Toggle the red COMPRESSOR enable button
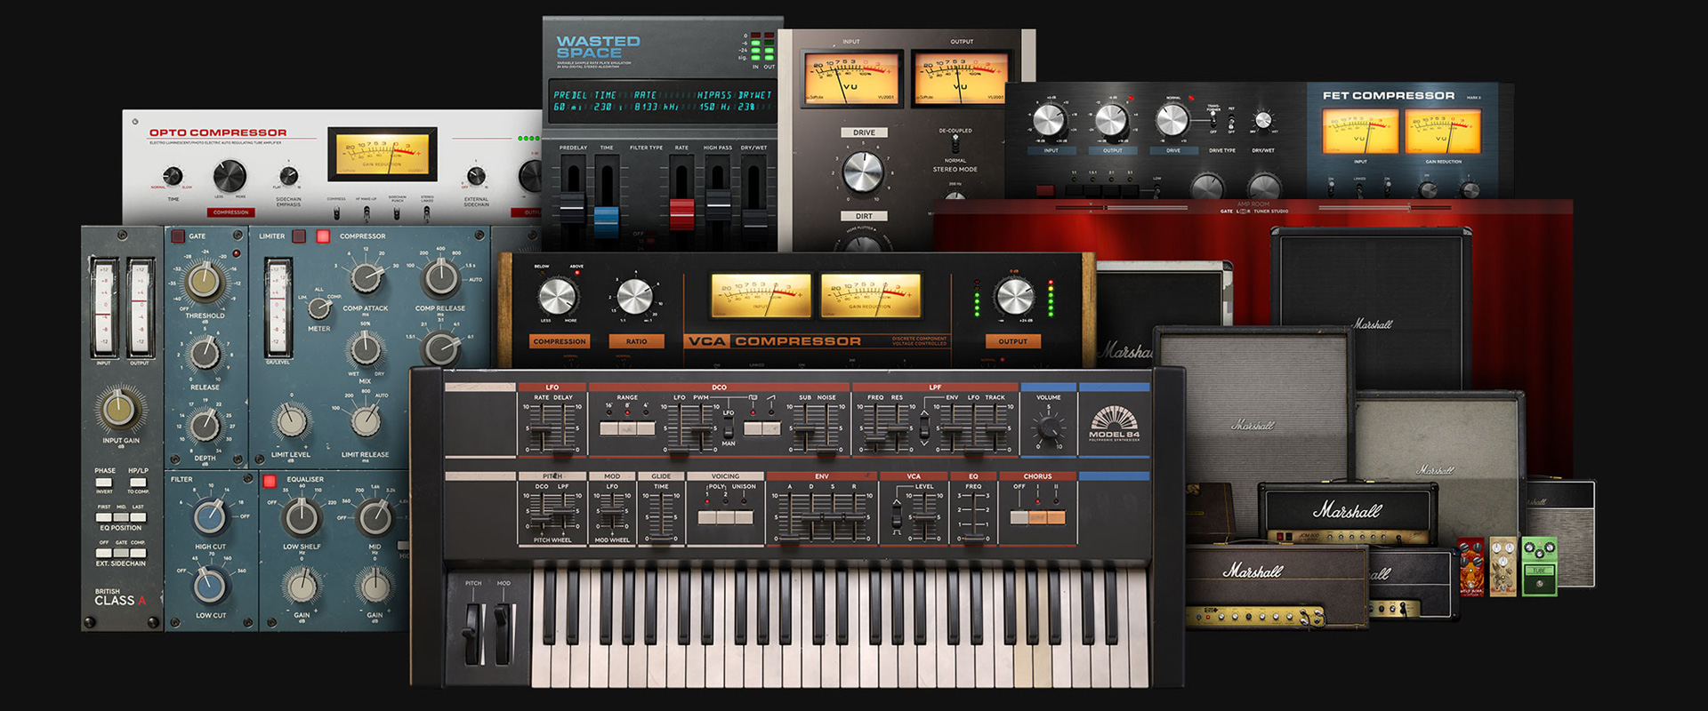The image size is (1708, 711). click(323, 236)
